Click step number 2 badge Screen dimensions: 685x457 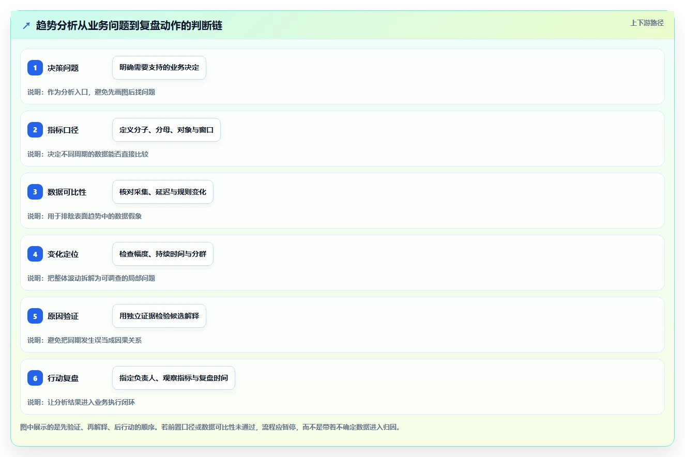35,130
